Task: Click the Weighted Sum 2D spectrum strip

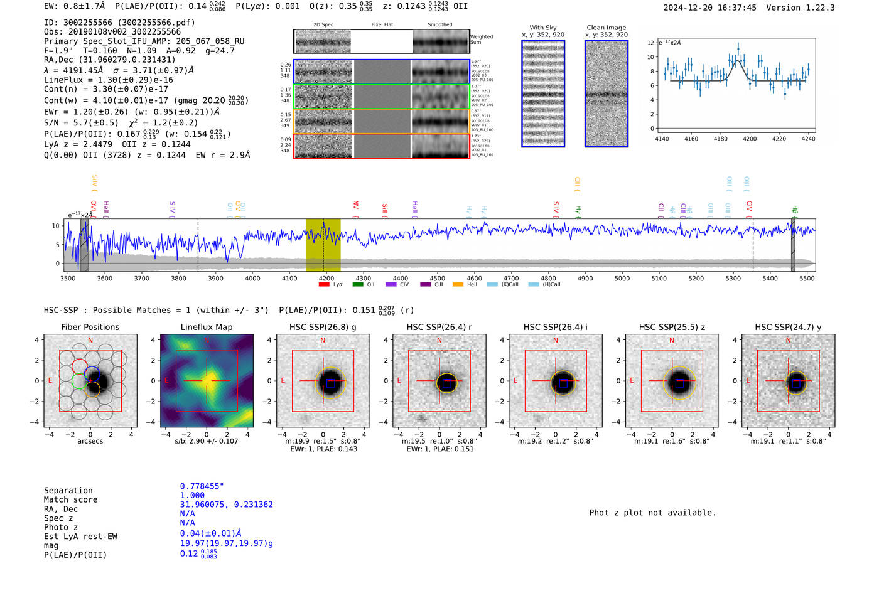Action: (x=382, y=41)
